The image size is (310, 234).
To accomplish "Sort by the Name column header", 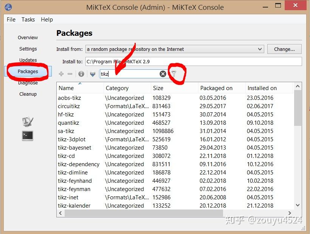I will [x=80, y=88].
